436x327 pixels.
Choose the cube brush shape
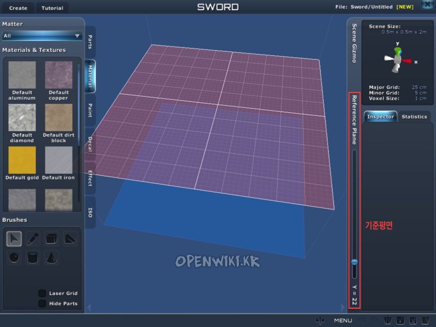[x=52, y=239]
